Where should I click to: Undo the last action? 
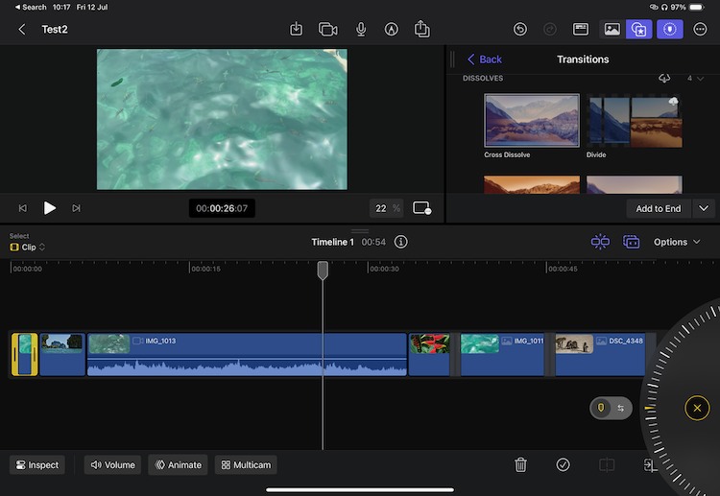click(x=519, y=30)
